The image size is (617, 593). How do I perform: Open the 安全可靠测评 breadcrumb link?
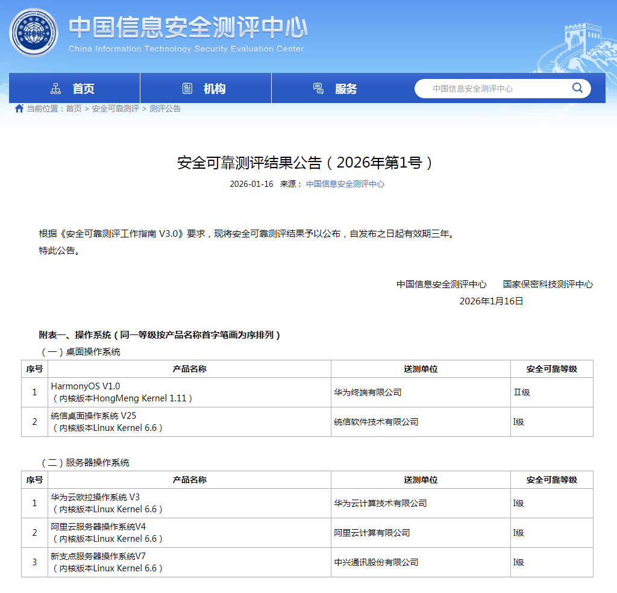click(x=114, y=110)
